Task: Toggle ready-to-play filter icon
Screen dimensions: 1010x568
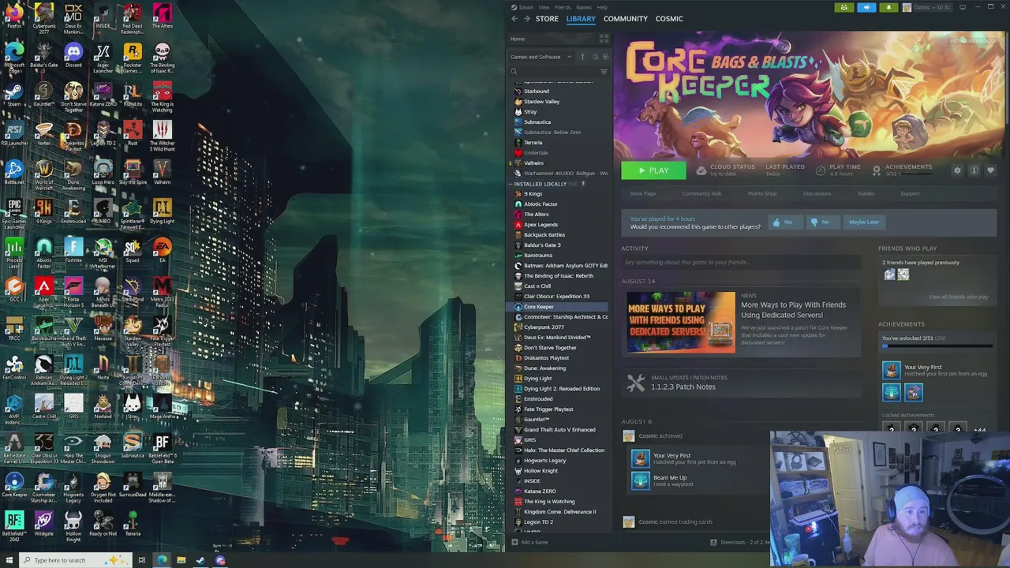Action: 605,57
